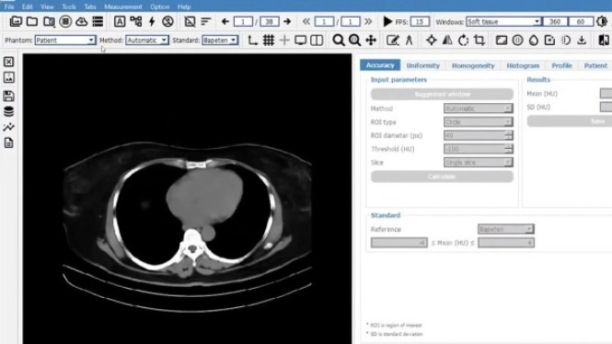Flip the image with mirror icon
Viewport: 612px width, 344px height.
click(x=447, y=40)
